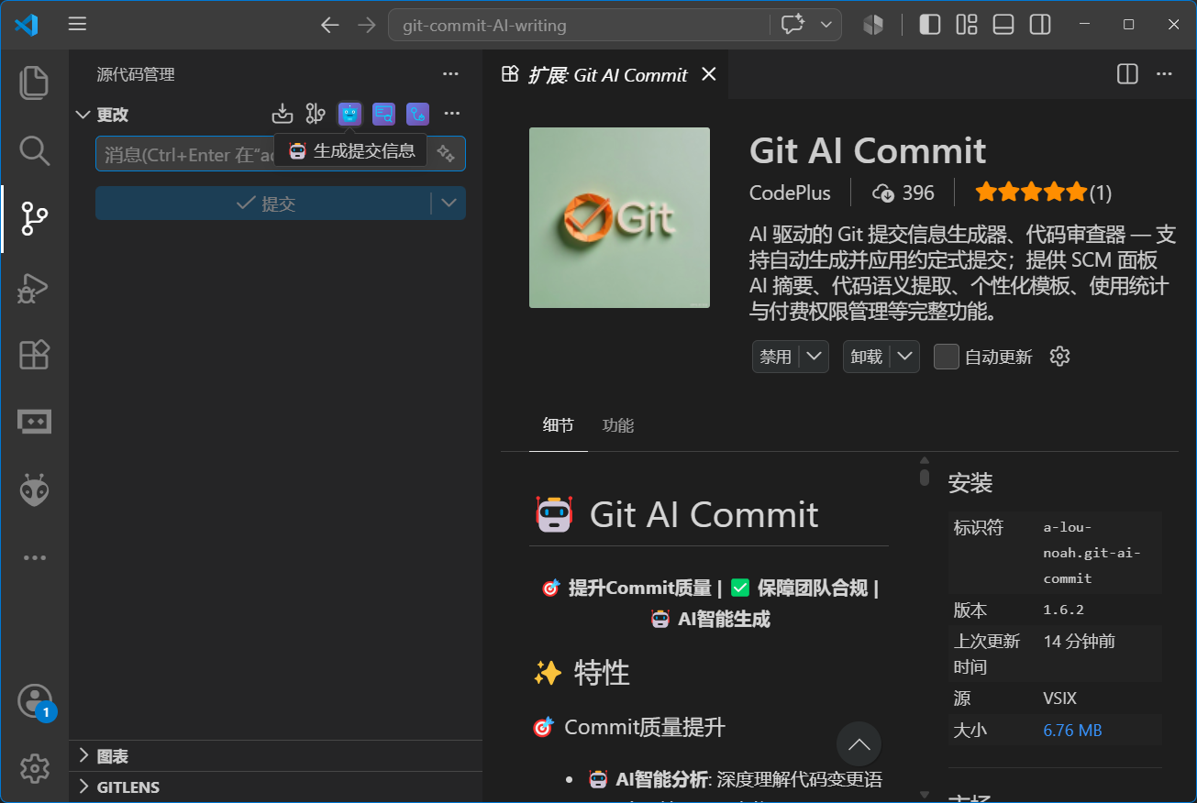
Task: Open the dropdown arrow next to 卸载
Action: pyautogui.click(x=905, y=357)
